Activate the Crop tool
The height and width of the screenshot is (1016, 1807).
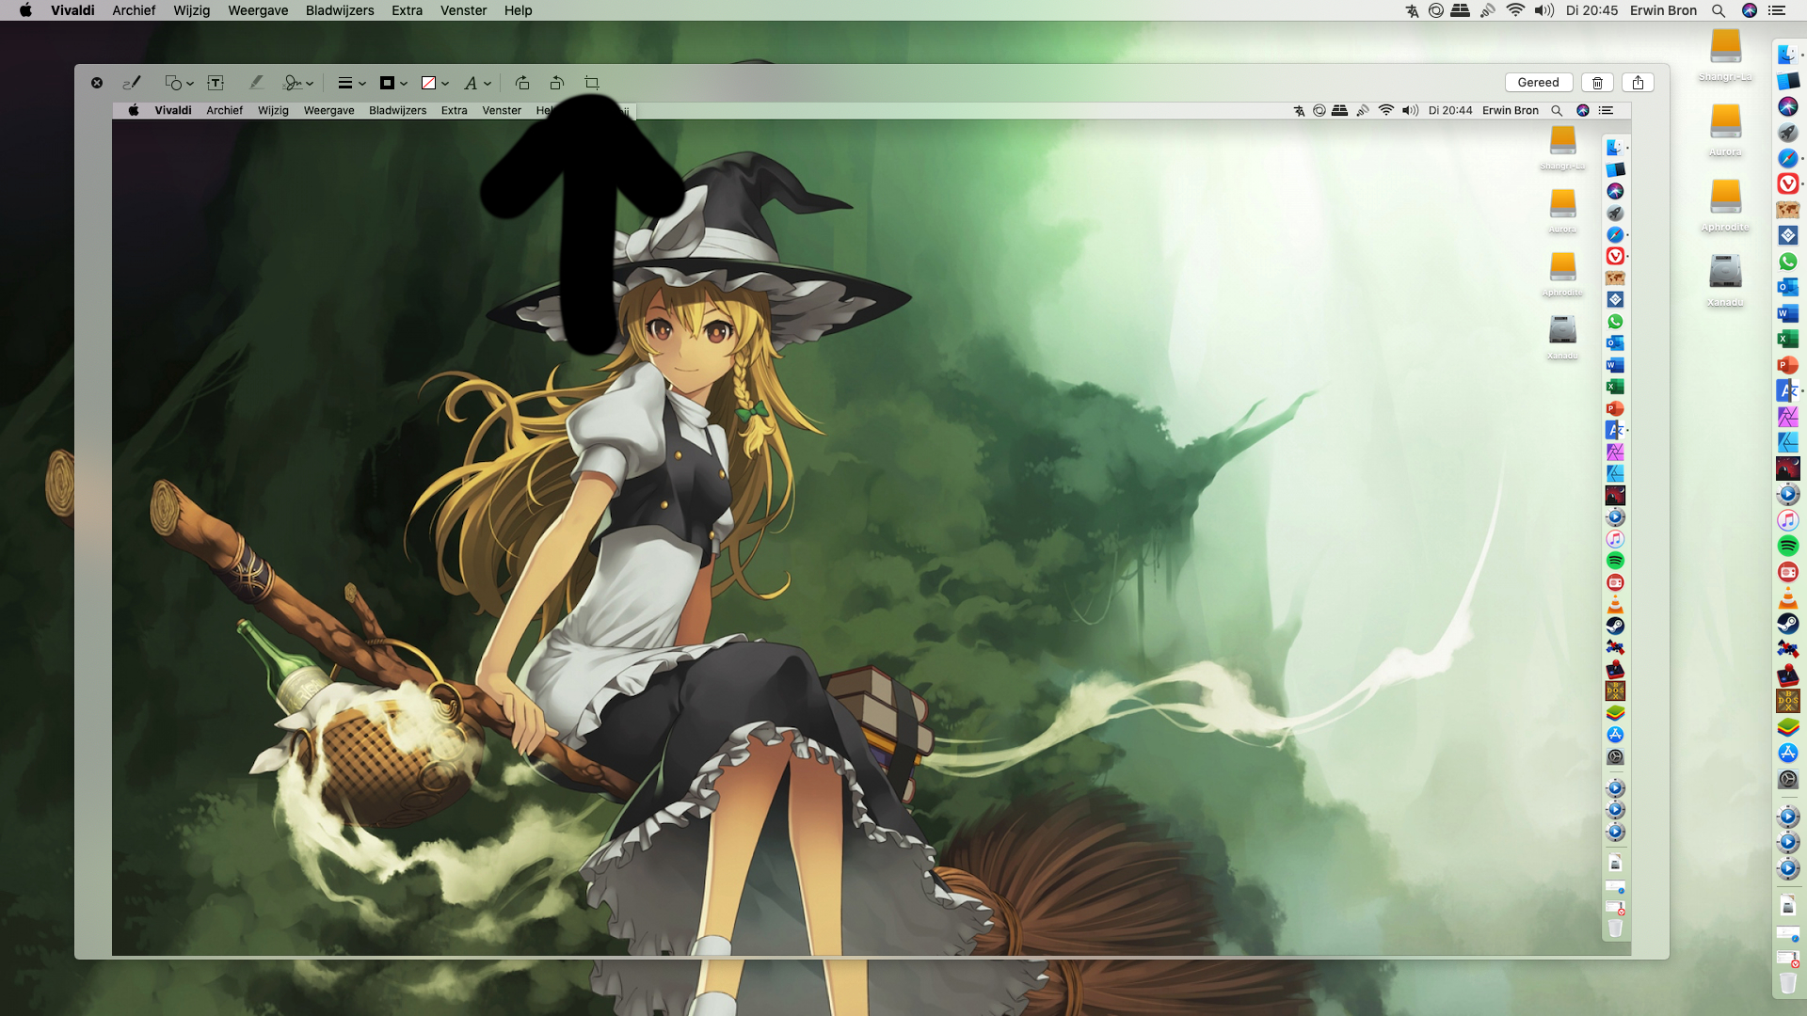click(x=592, y=83)
